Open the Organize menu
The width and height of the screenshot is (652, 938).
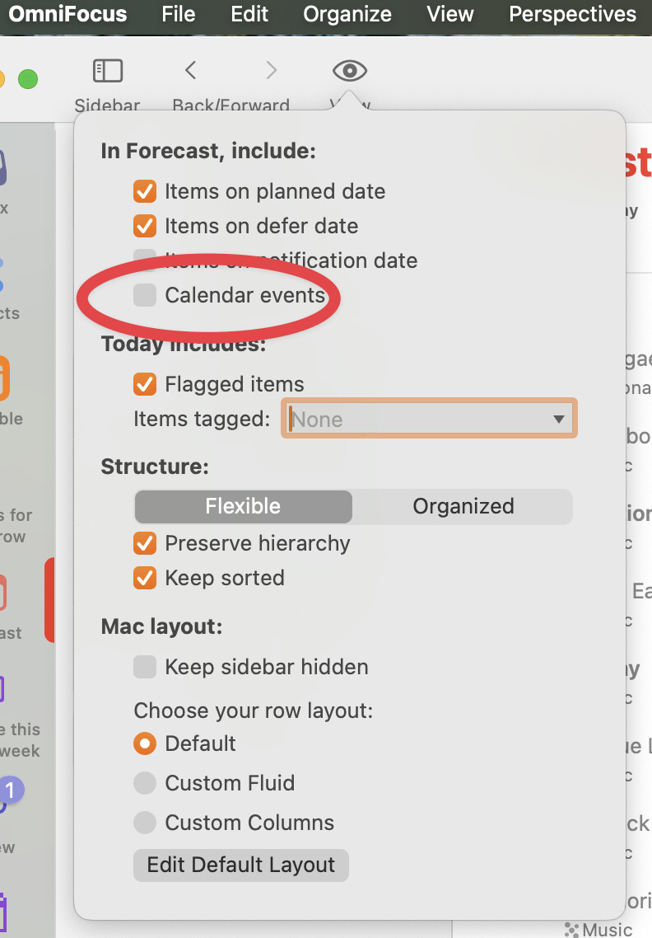click(x=347, y=14)
